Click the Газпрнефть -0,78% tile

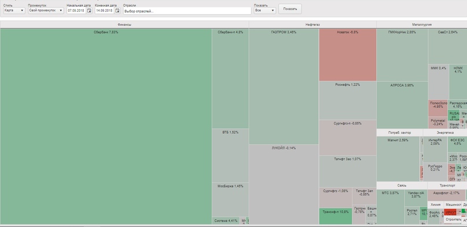click(x=359, y=214)
